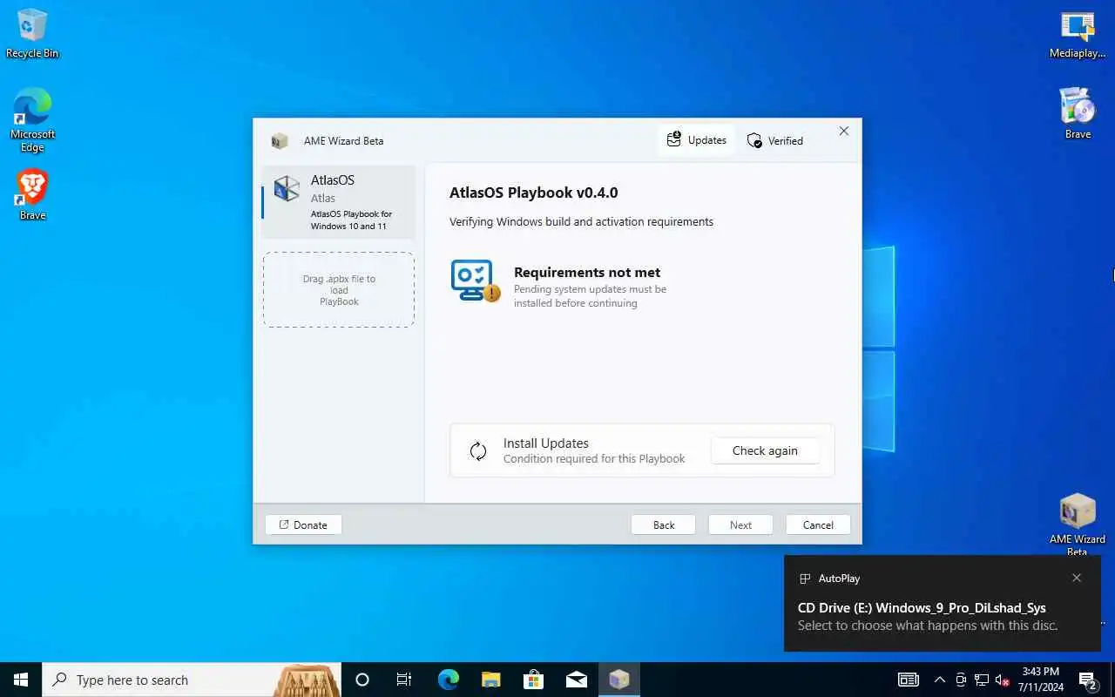Dismiss the AutoPlay notification
1115x697 pixels.
tap(1077, 578)
